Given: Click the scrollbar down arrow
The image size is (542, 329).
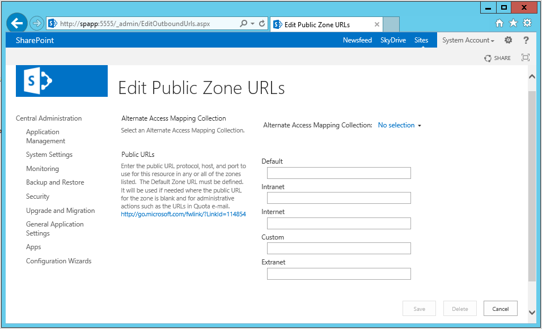Looking at the screenshot, I should (x=532, y=313).
